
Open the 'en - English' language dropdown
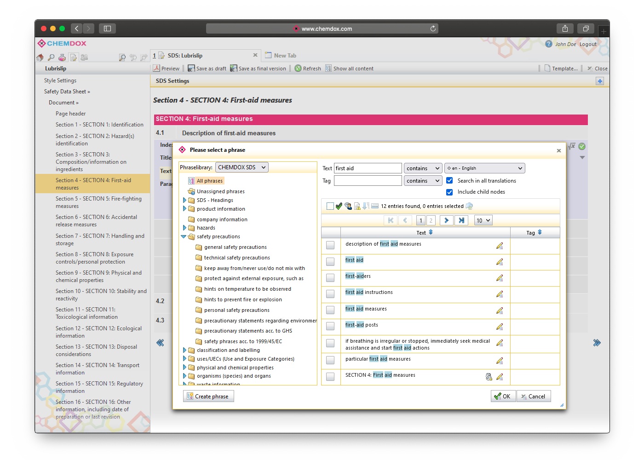[484, 168]
